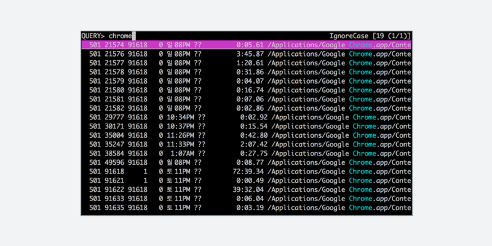The image size is (492, 246).
Task: Select process row PID 91618 with parent 1
Action: 247,172
